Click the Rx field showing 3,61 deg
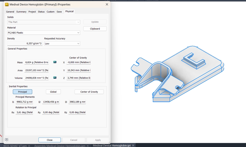Screen dimensions: 246x147 (x=24, y=112)
